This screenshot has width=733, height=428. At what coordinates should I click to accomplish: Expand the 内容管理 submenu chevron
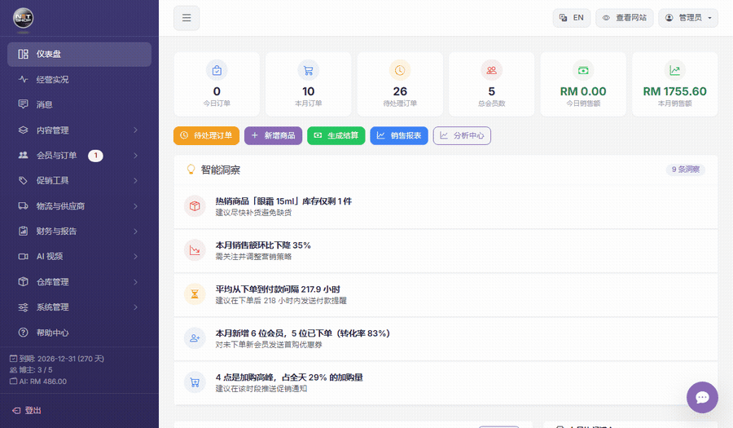(x=135, y=130)
